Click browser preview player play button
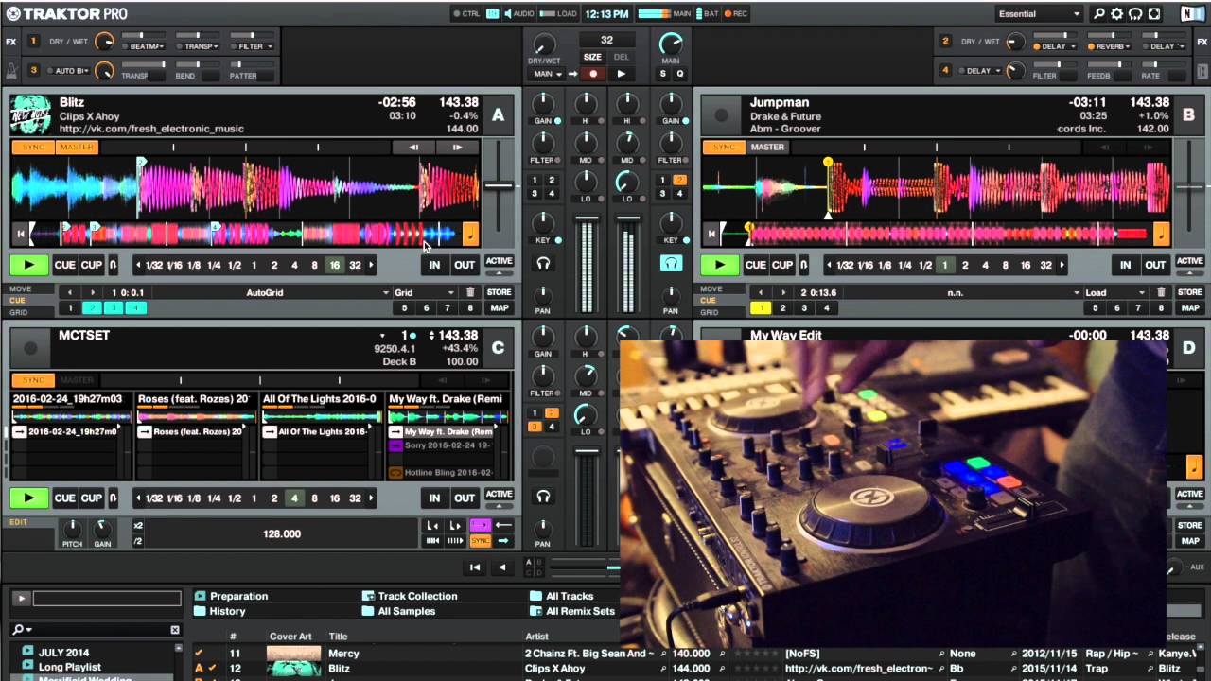The image size is (1211, 681). point(20,599)
